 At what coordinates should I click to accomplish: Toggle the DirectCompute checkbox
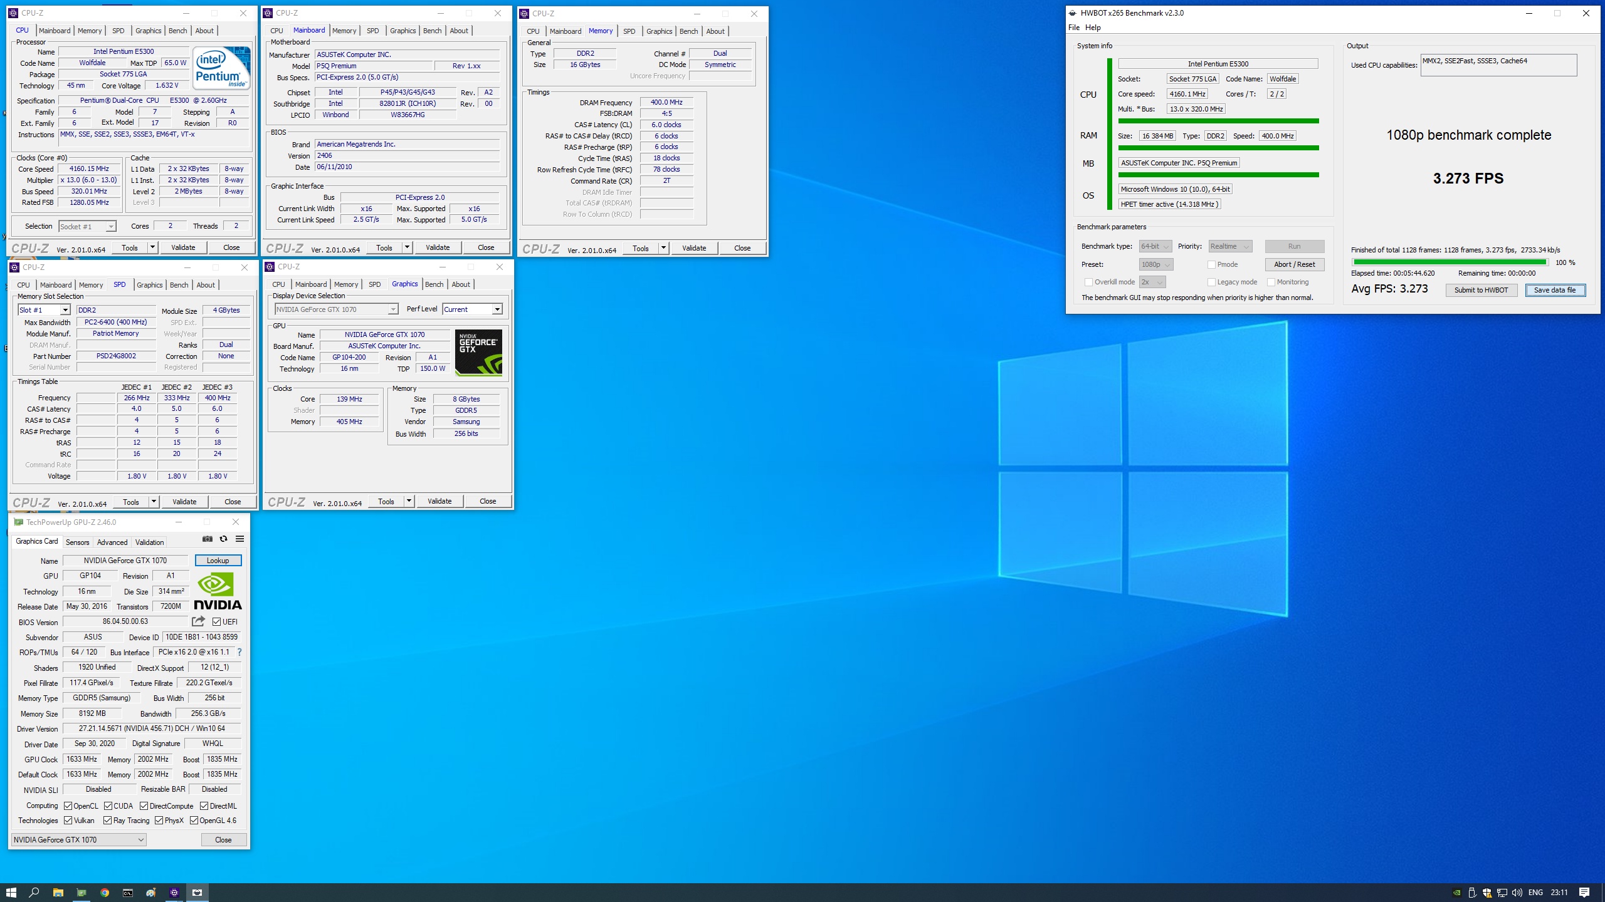tap(144, 806)
